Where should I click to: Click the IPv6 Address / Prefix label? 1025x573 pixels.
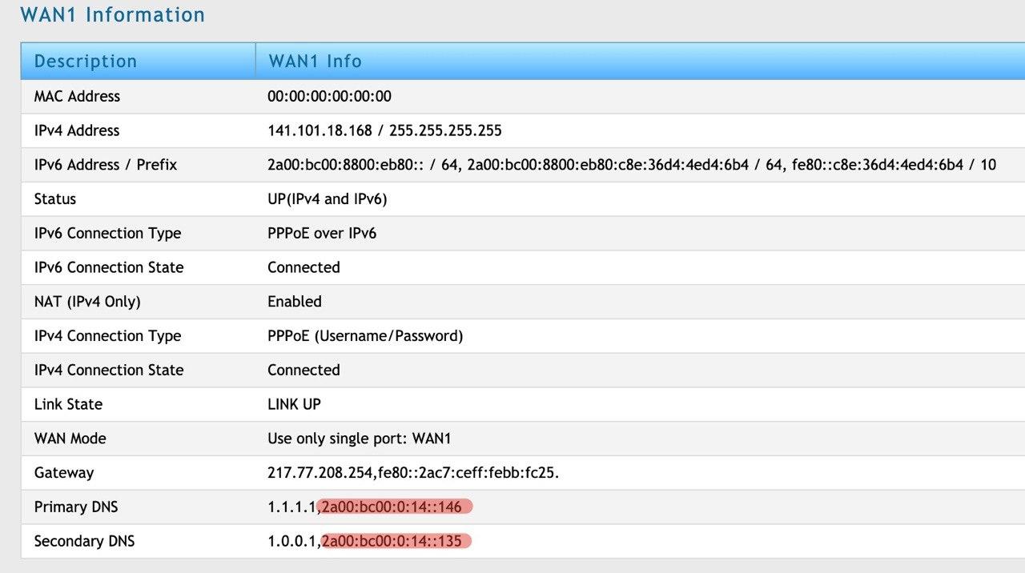tap(106, 165)
